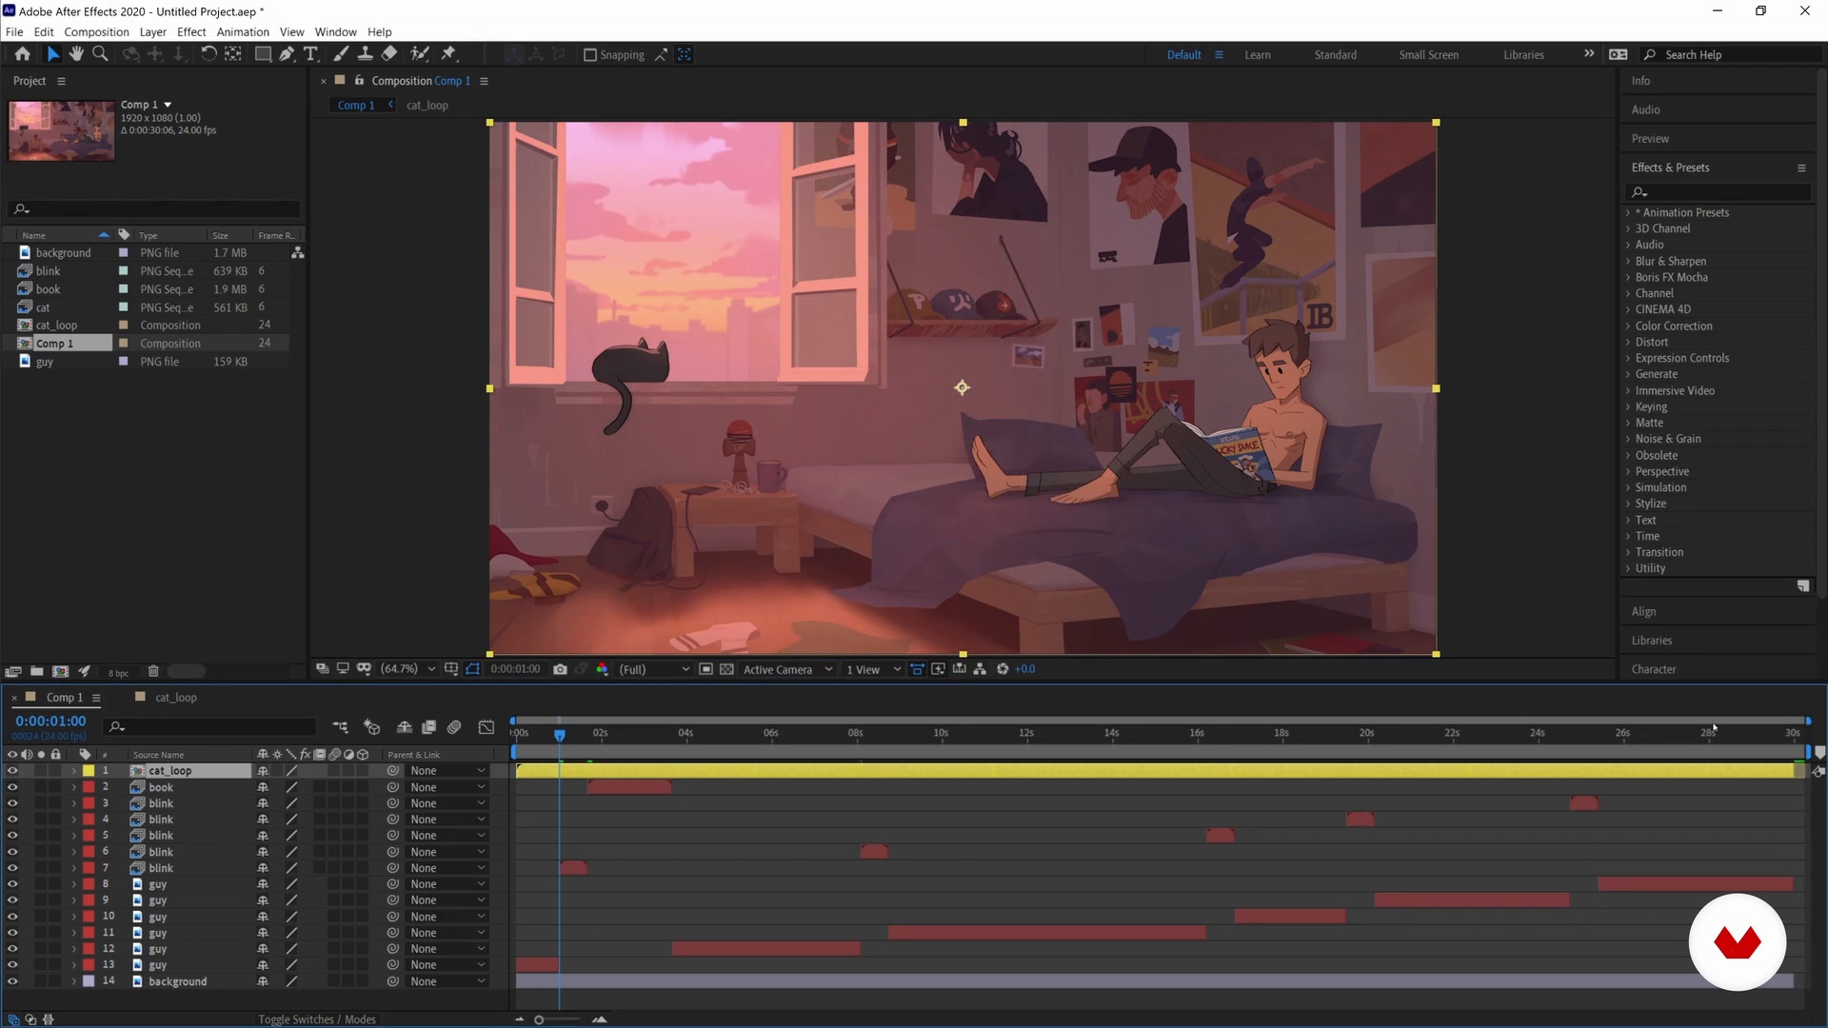This screenshot has width=1828, height=1028.
Task: Toggle visibility of layer 10 guy
Action: pyautogui.click(x=12, y=917)
